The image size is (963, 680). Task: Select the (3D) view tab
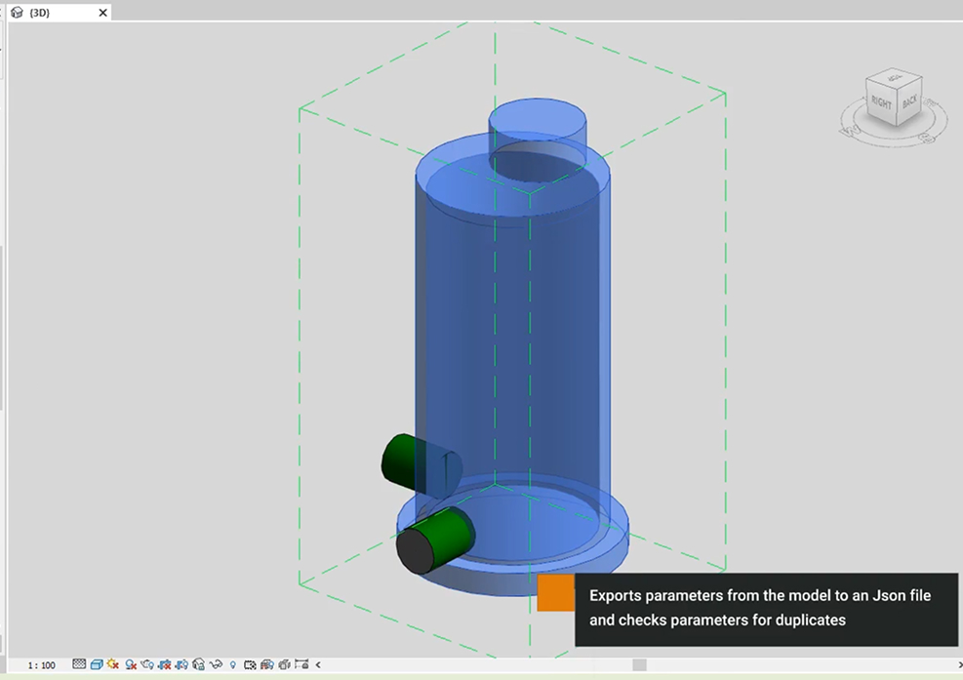click(40, 13)
